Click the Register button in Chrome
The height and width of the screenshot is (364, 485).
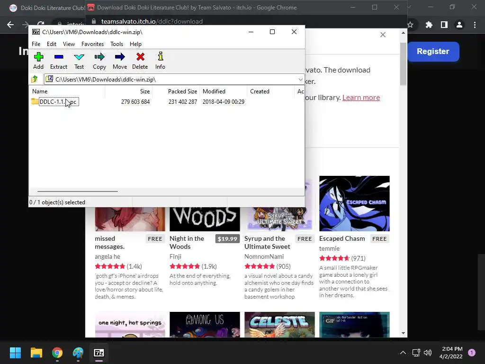coord(433,51)
